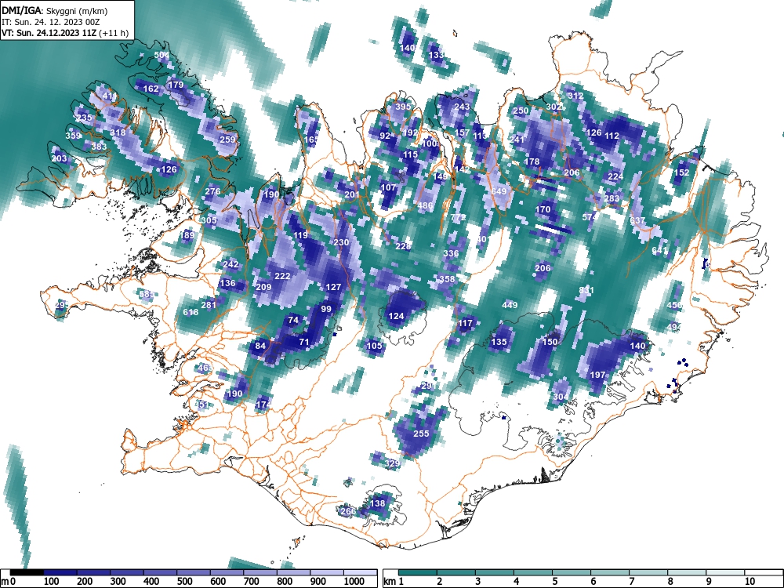Screen dimensions: 784x588
Task: Click the visibility value 203
Action: (x=59, y=158)
